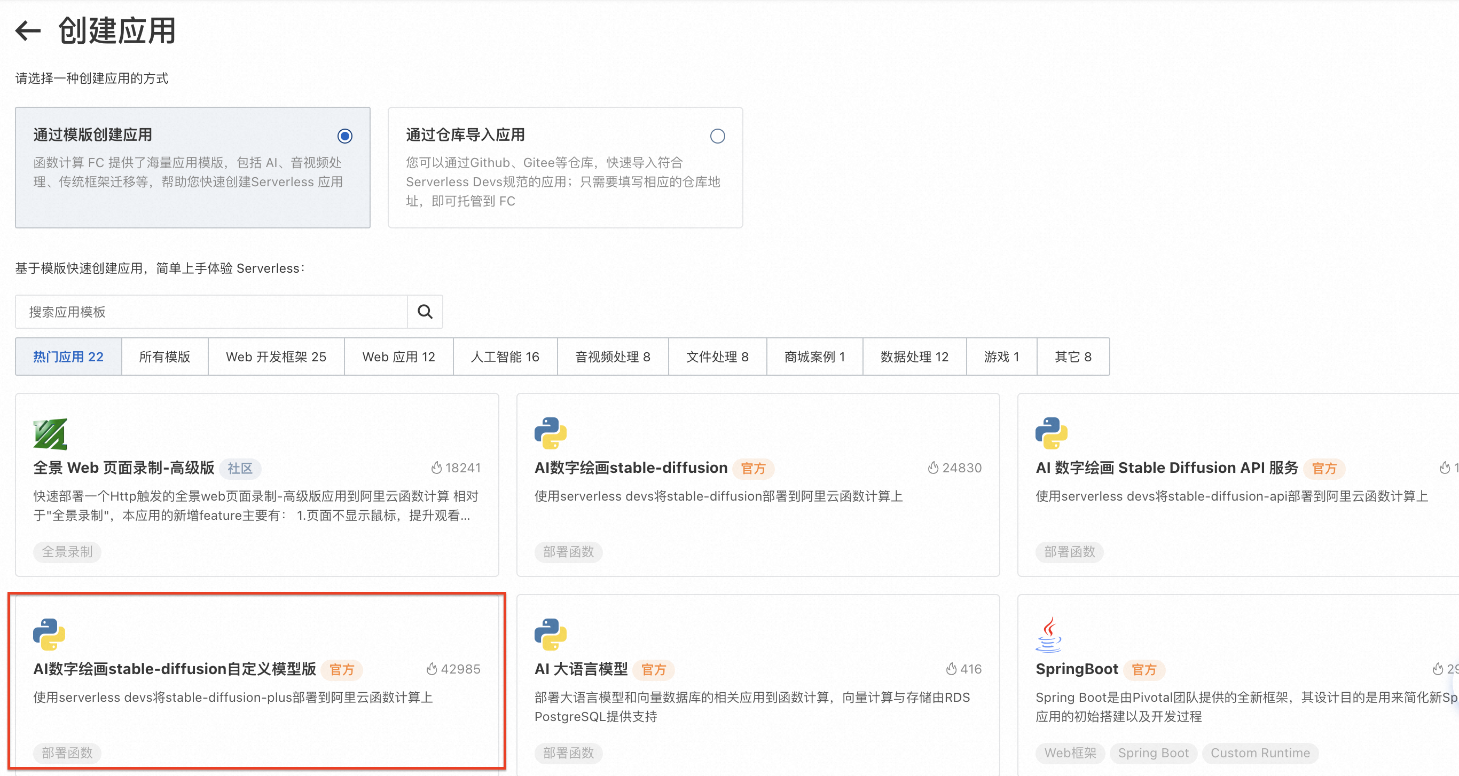Switch to 数据处理 12 tab
Viewport: 1459px width, 776px height.
915,357
